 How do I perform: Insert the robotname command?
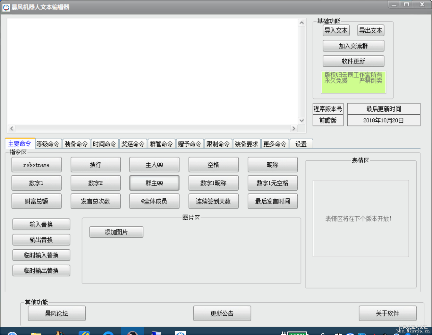click(36, 165)
